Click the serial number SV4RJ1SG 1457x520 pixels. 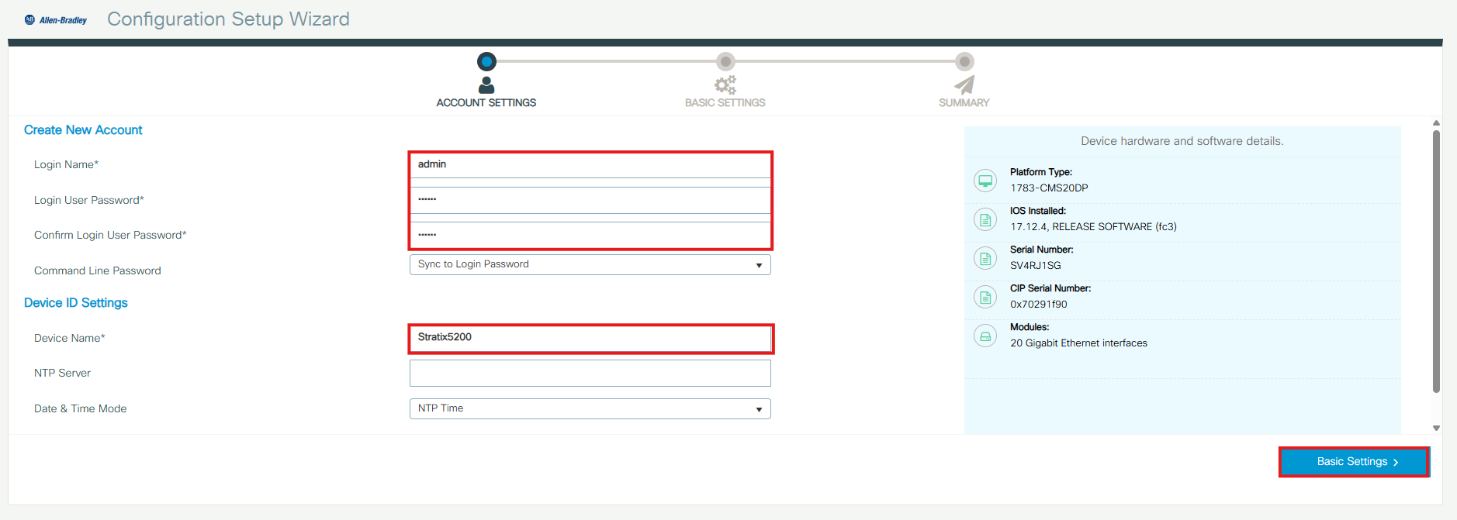click(x=1036, y=266)
